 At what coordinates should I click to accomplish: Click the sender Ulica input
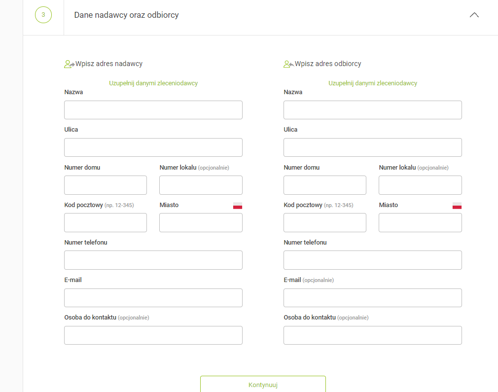pyautogui.click(x=153, y=147)
